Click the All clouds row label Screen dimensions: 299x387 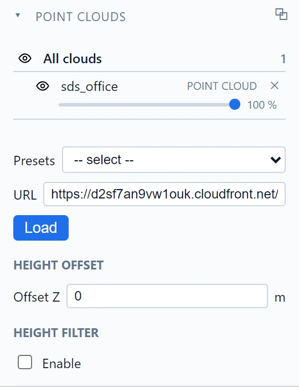[73, 59]
